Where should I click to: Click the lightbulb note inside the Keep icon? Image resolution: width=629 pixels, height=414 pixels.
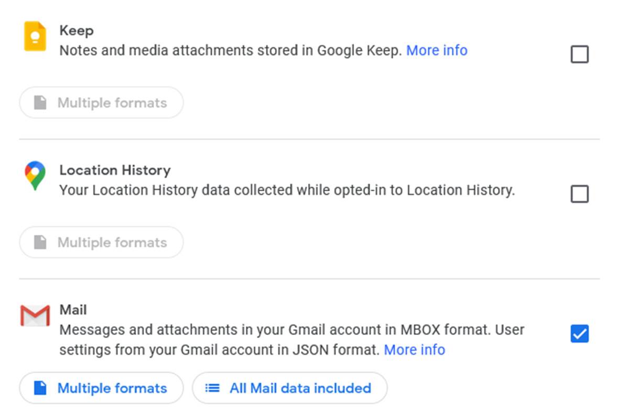click(x=35, y=36)
